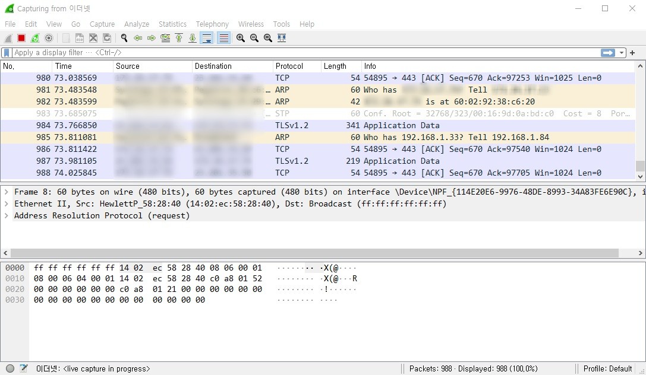Close this capture file icon

pos(93,38)
